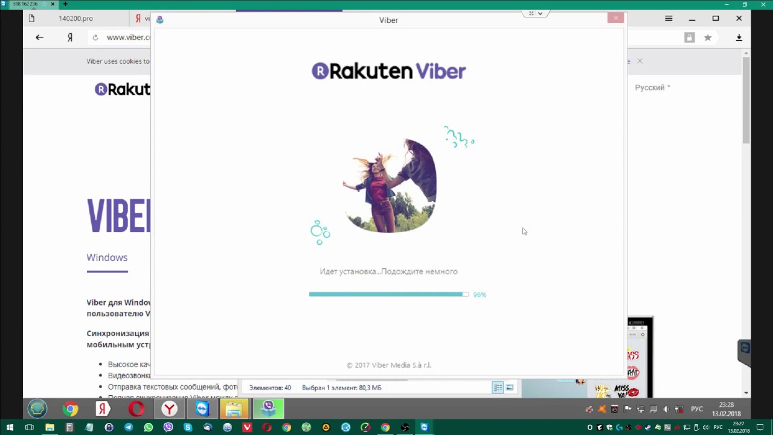773x435 pixels.
Task: Open the TeamViewer toolbar grip handle
Action: click(531, 13)
